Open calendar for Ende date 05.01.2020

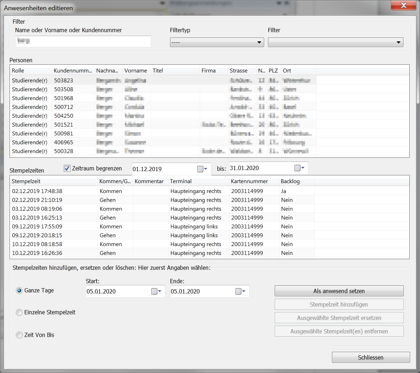(240, 291)
